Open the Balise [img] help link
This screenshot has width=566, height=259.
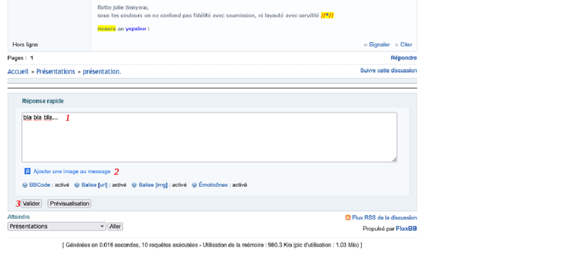click(x=153, y=184)
